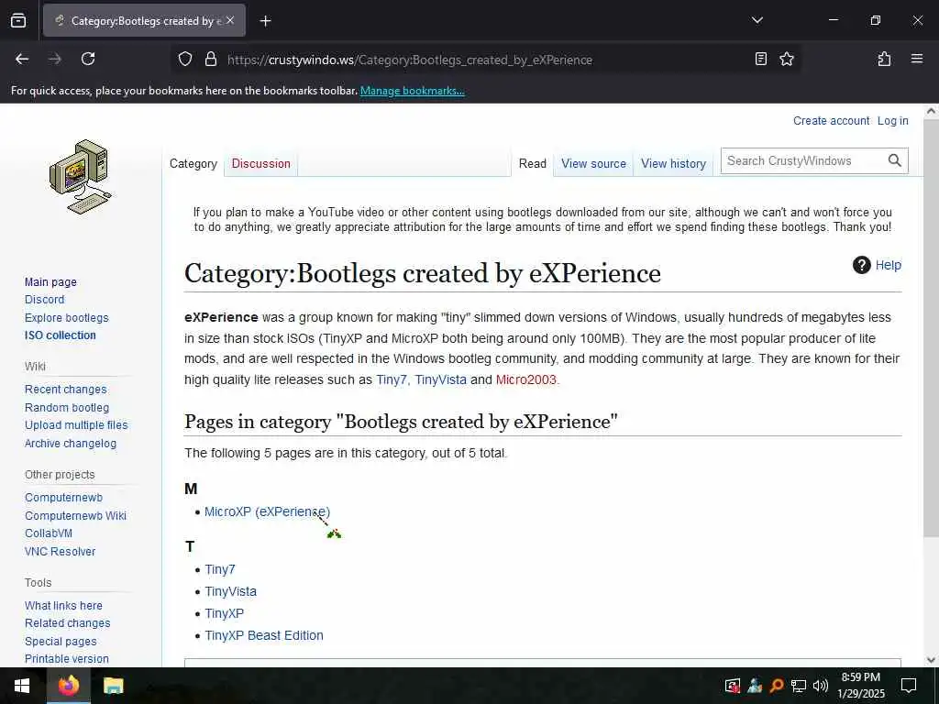
Task: Open the volume speaker tray icon
Action: pyautogui.click(x=821, y=686)
